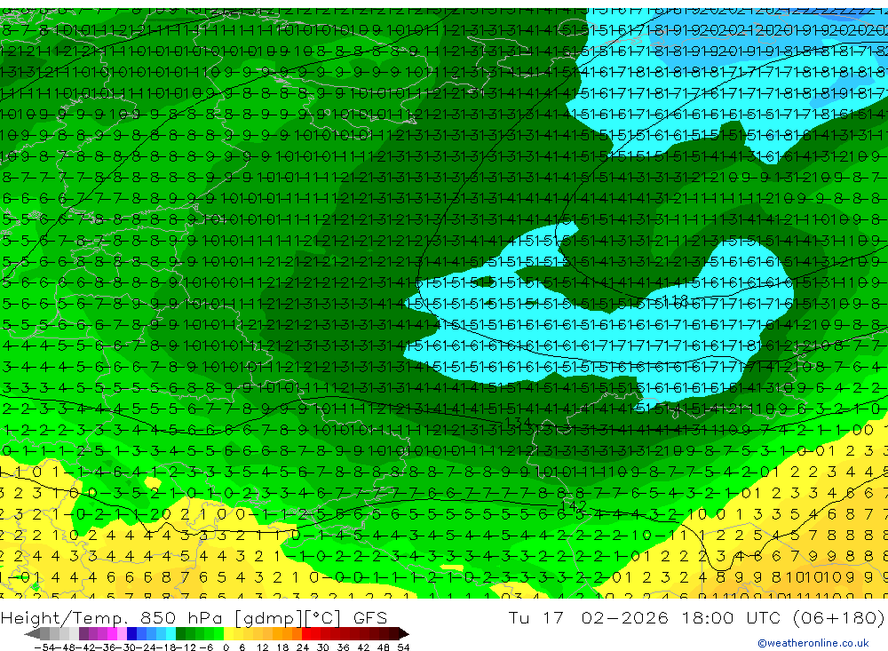Select the 18:00 UTC time text
This screenshot has height=651, width=888.
730,617
